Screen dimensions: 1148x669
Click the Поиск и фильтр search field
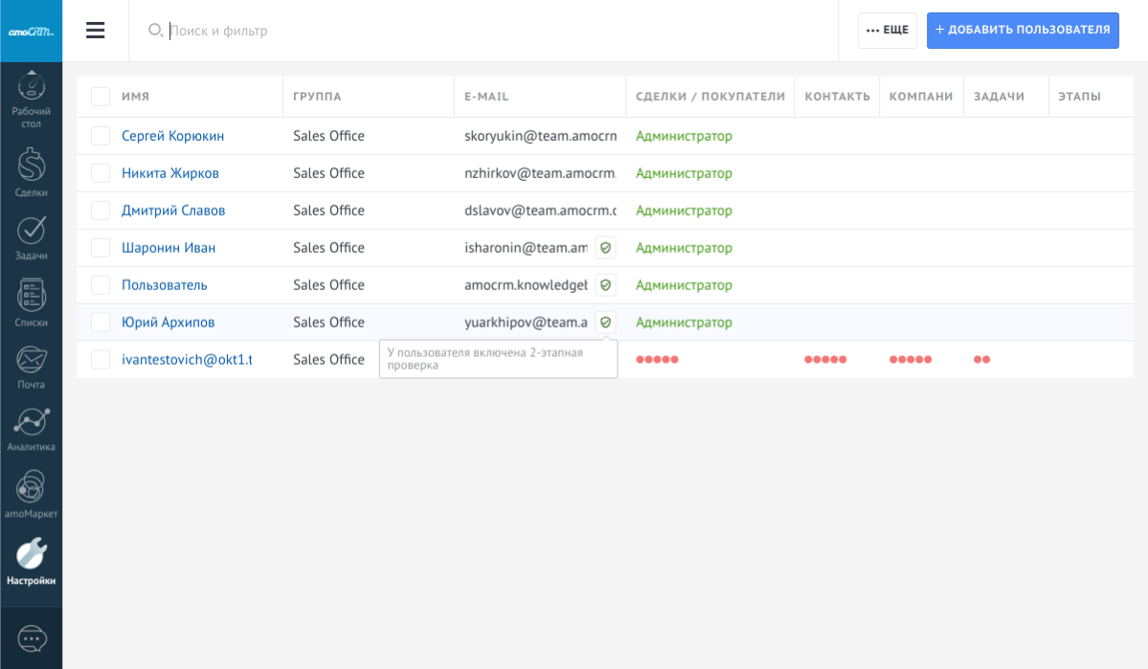(479, 31)
